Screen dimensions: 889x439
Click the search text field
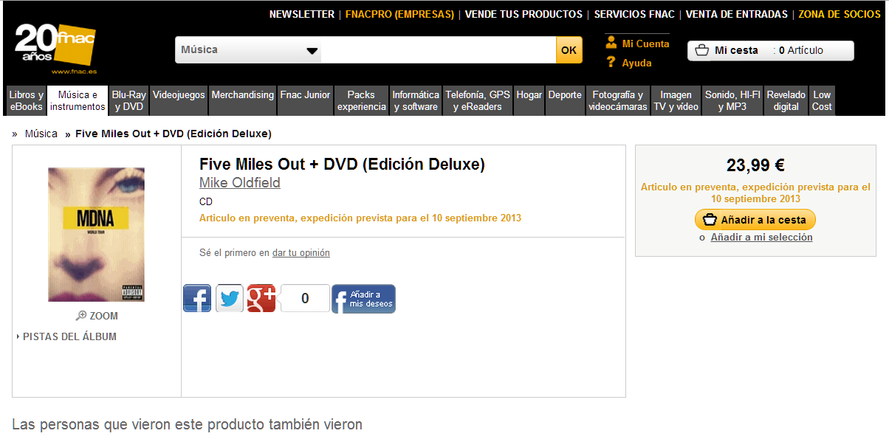[x=439, y=50]
